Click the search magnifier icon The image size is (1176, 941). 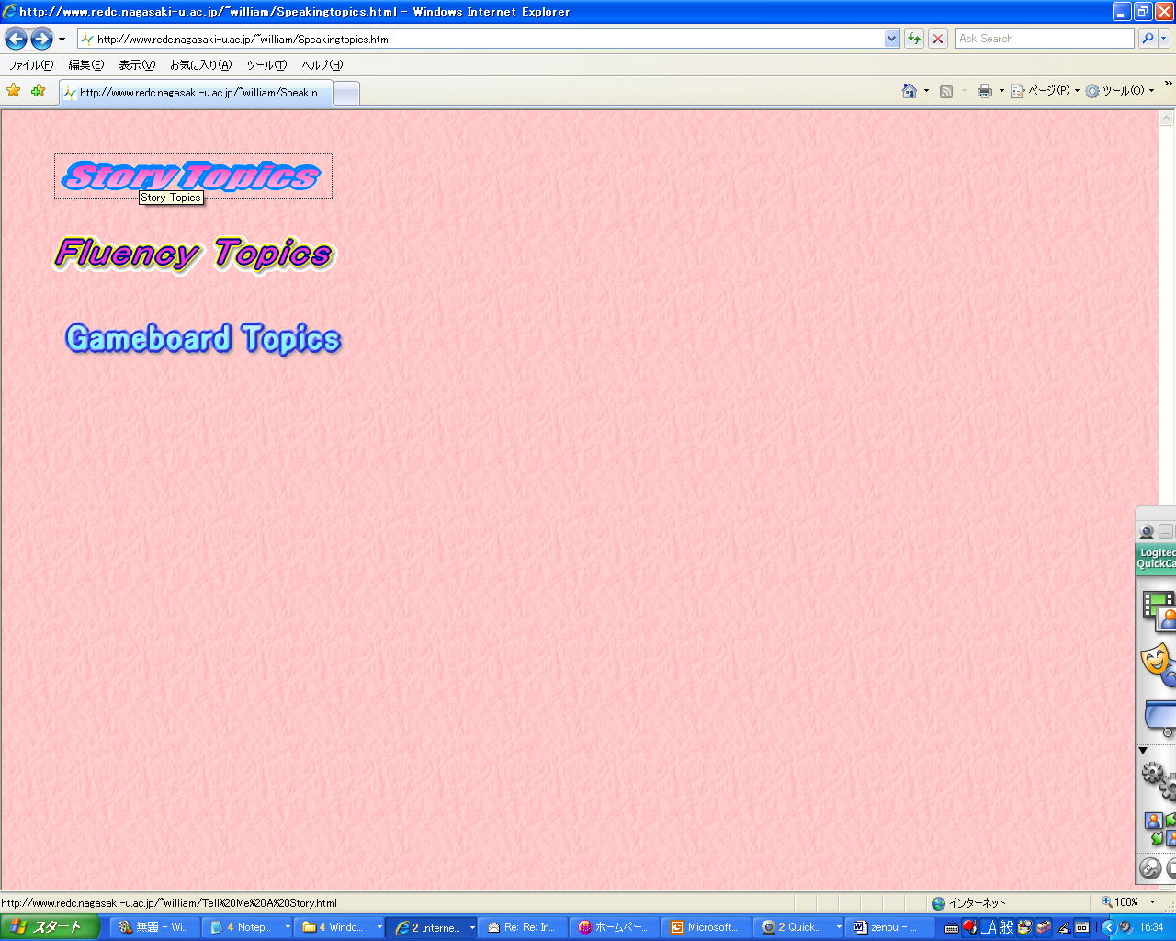[x=1148, y=39]
